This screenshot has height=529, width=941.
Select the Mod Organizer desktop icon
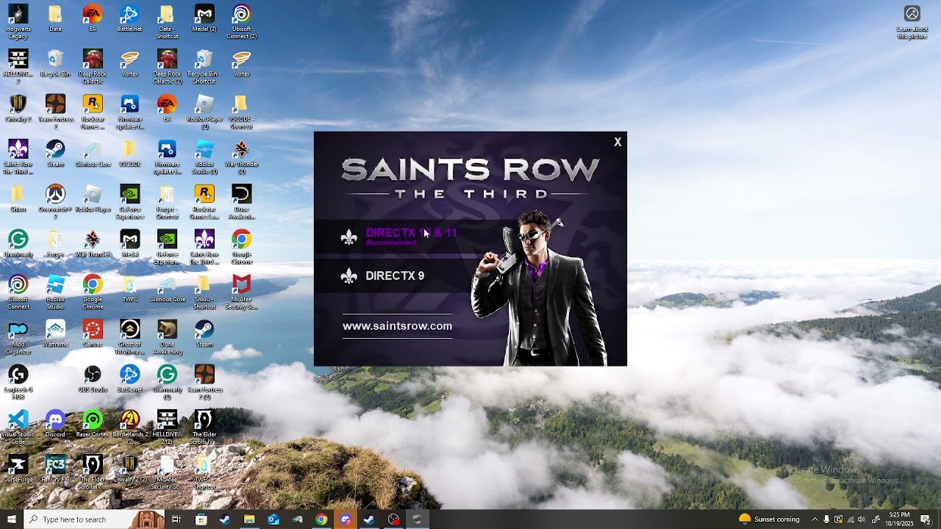click(x=18, y=337)
